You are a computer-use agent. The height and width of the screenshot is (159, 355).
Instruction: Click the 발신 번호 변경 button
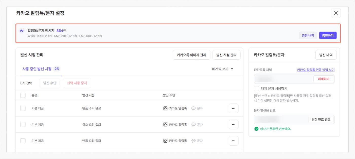[321, 120]
